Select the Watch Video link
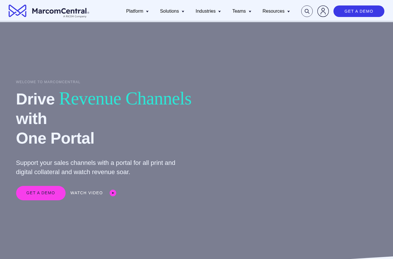 [87, 193]
